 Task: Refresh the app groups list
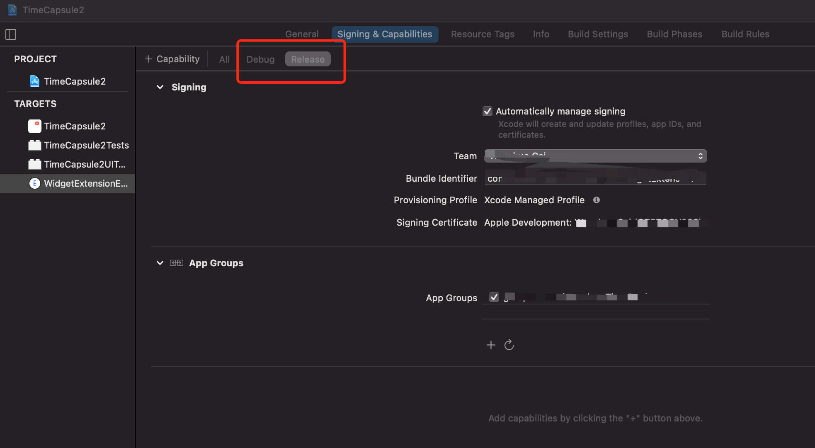pyautogui.click(x=509, y=345)
